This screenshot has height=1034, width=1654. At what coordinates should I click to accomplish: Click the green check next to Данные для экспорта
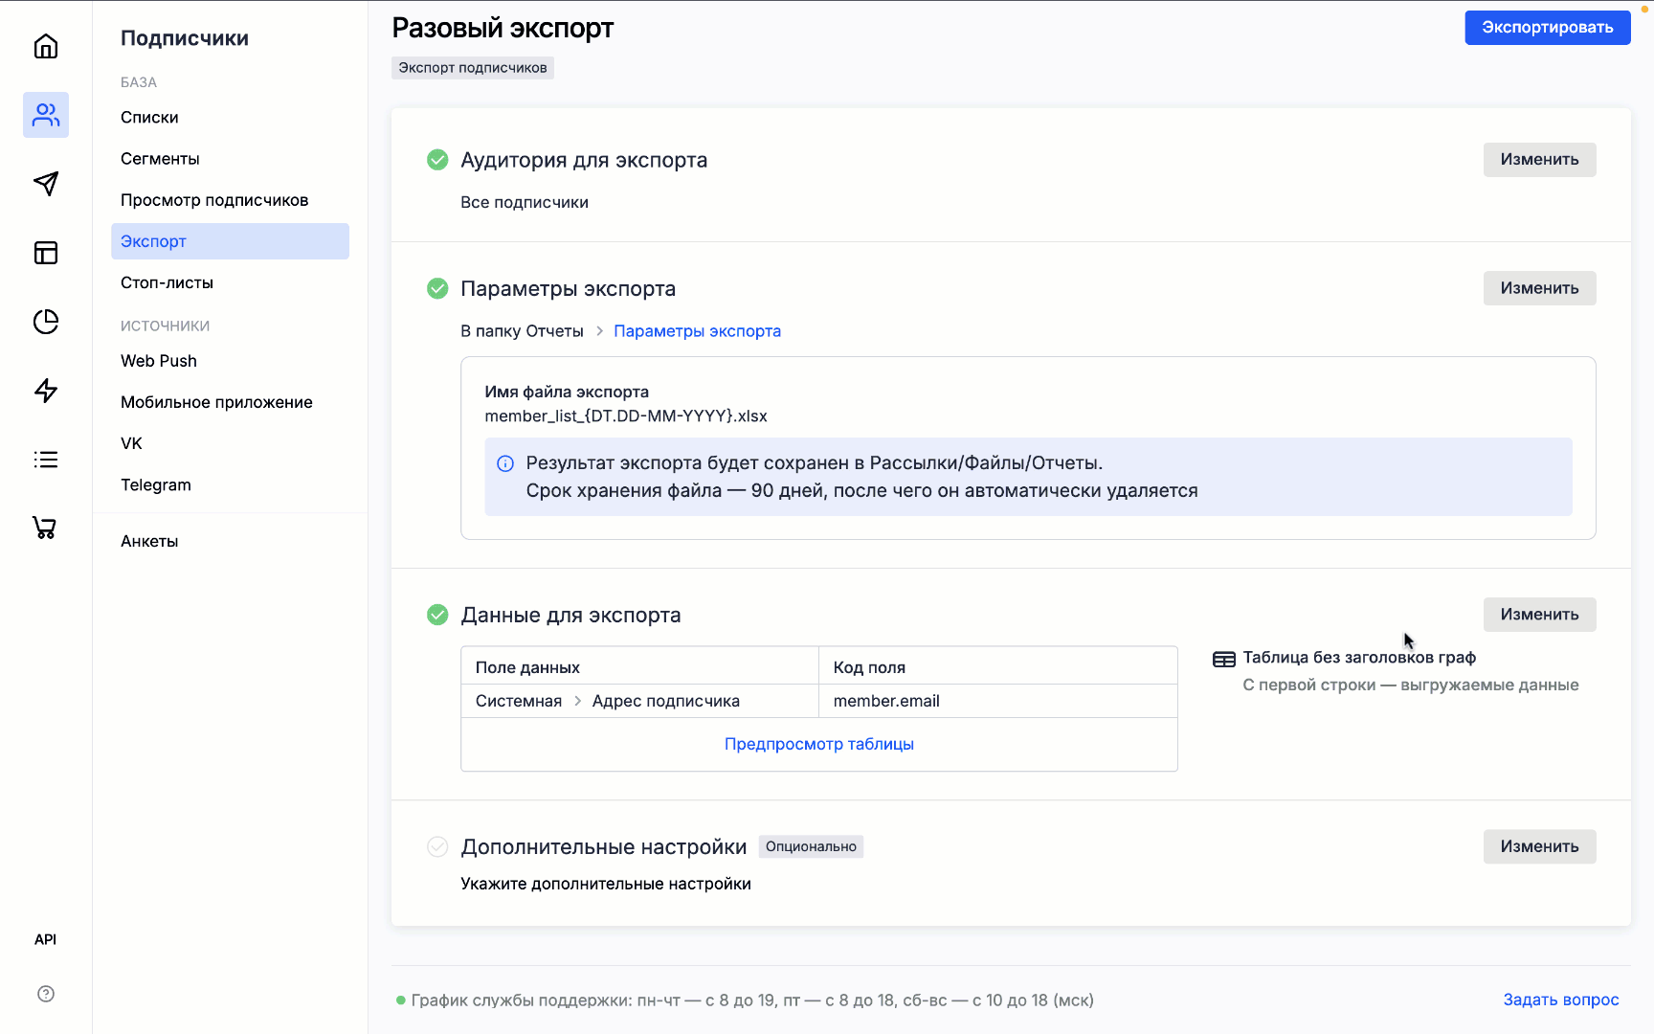437,615
